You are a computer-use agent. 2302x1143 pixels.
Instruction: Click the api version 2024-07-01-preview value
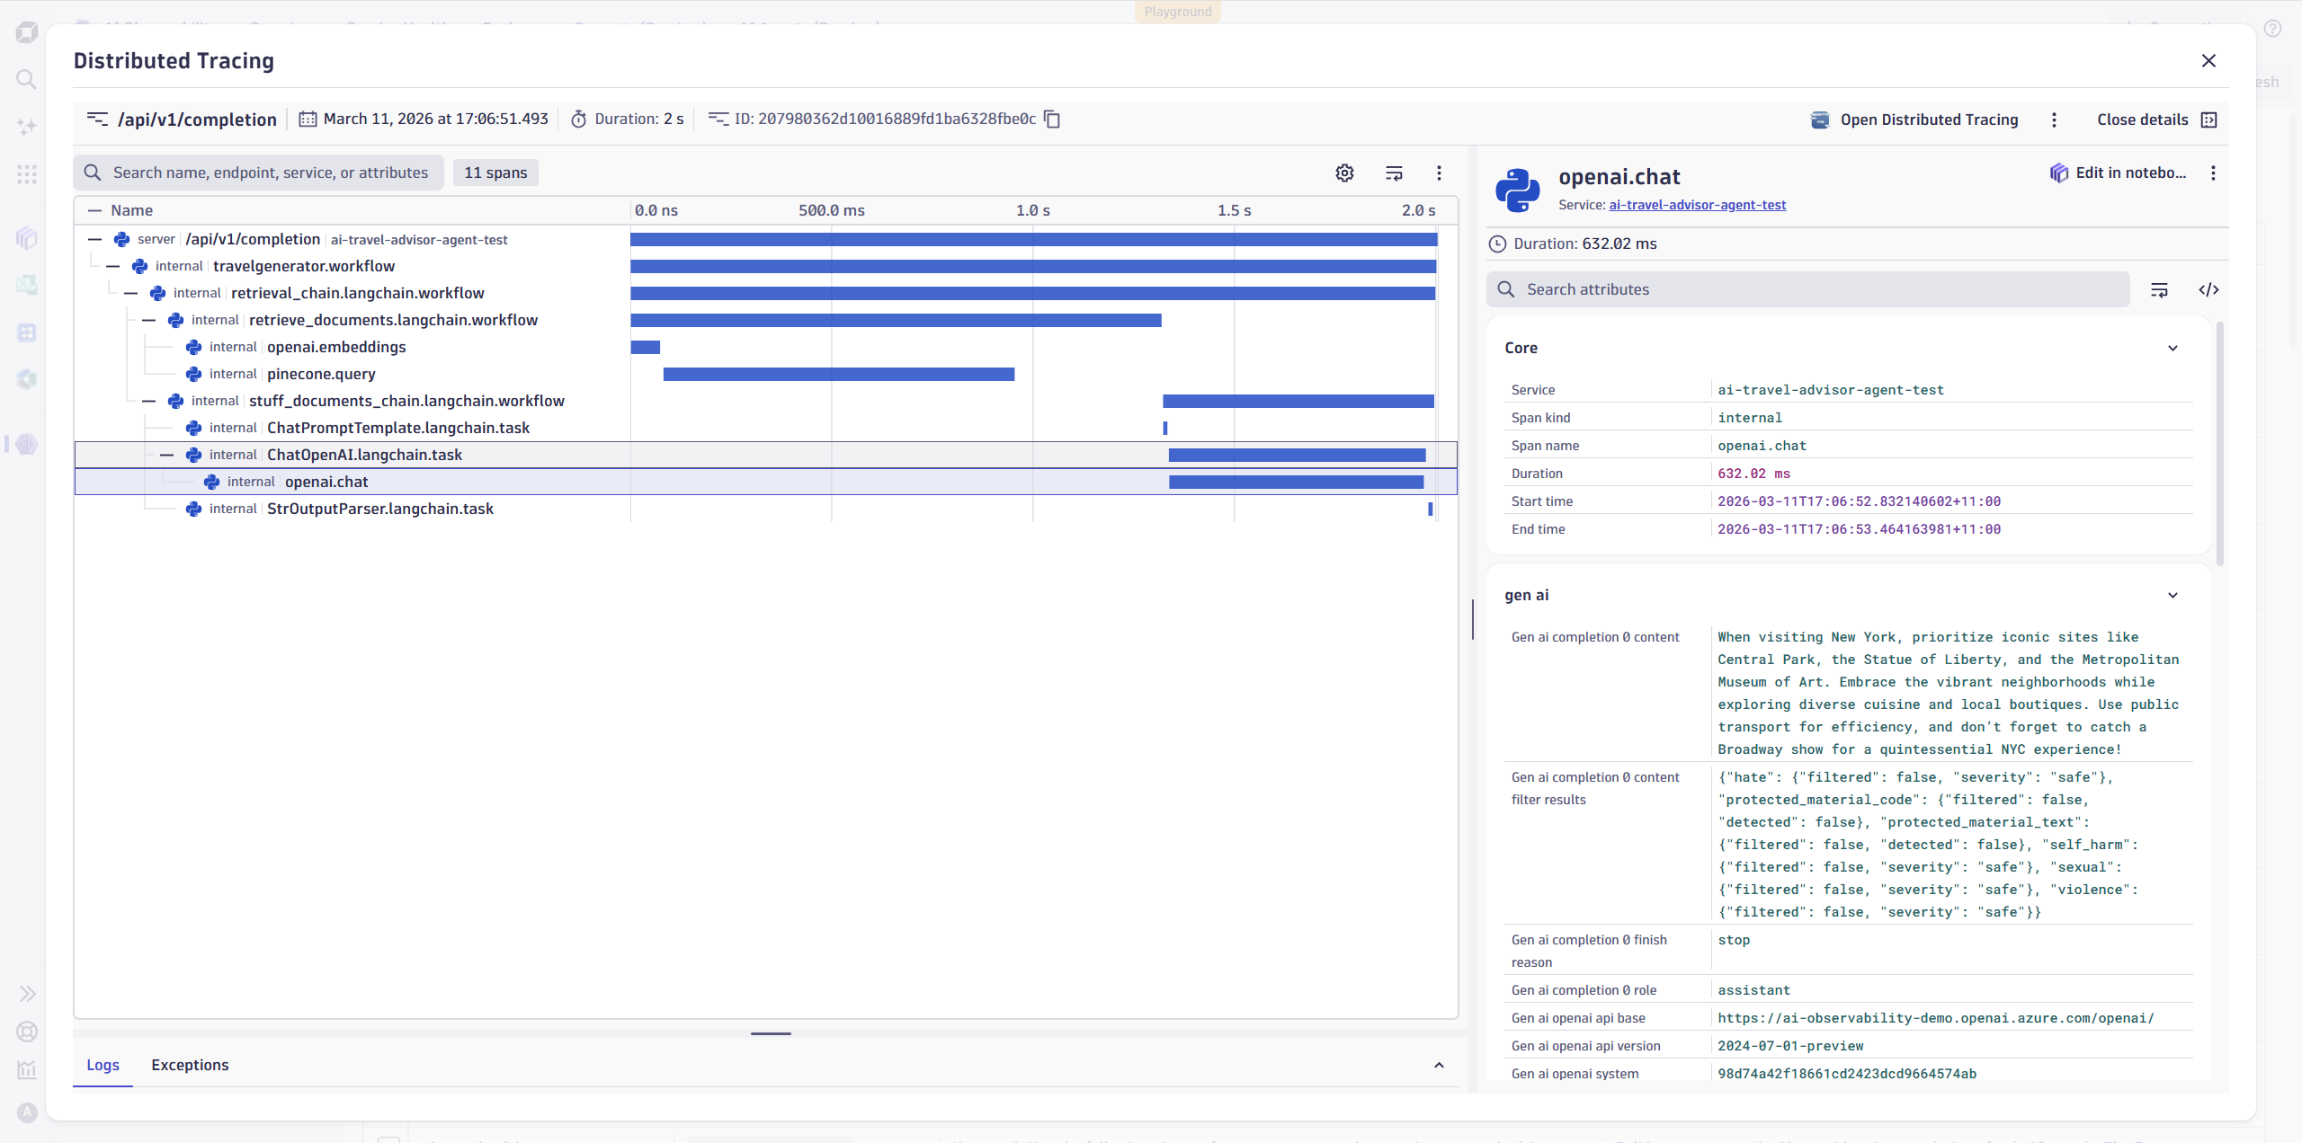pyautogui.click(x=1790, y=1046)
